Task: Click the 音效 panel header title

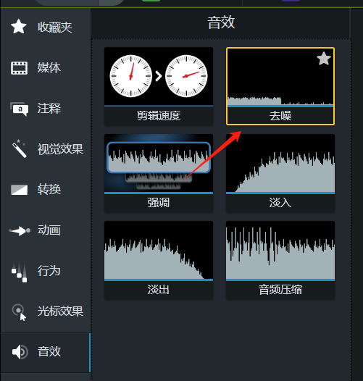Action: coord(221,22)
